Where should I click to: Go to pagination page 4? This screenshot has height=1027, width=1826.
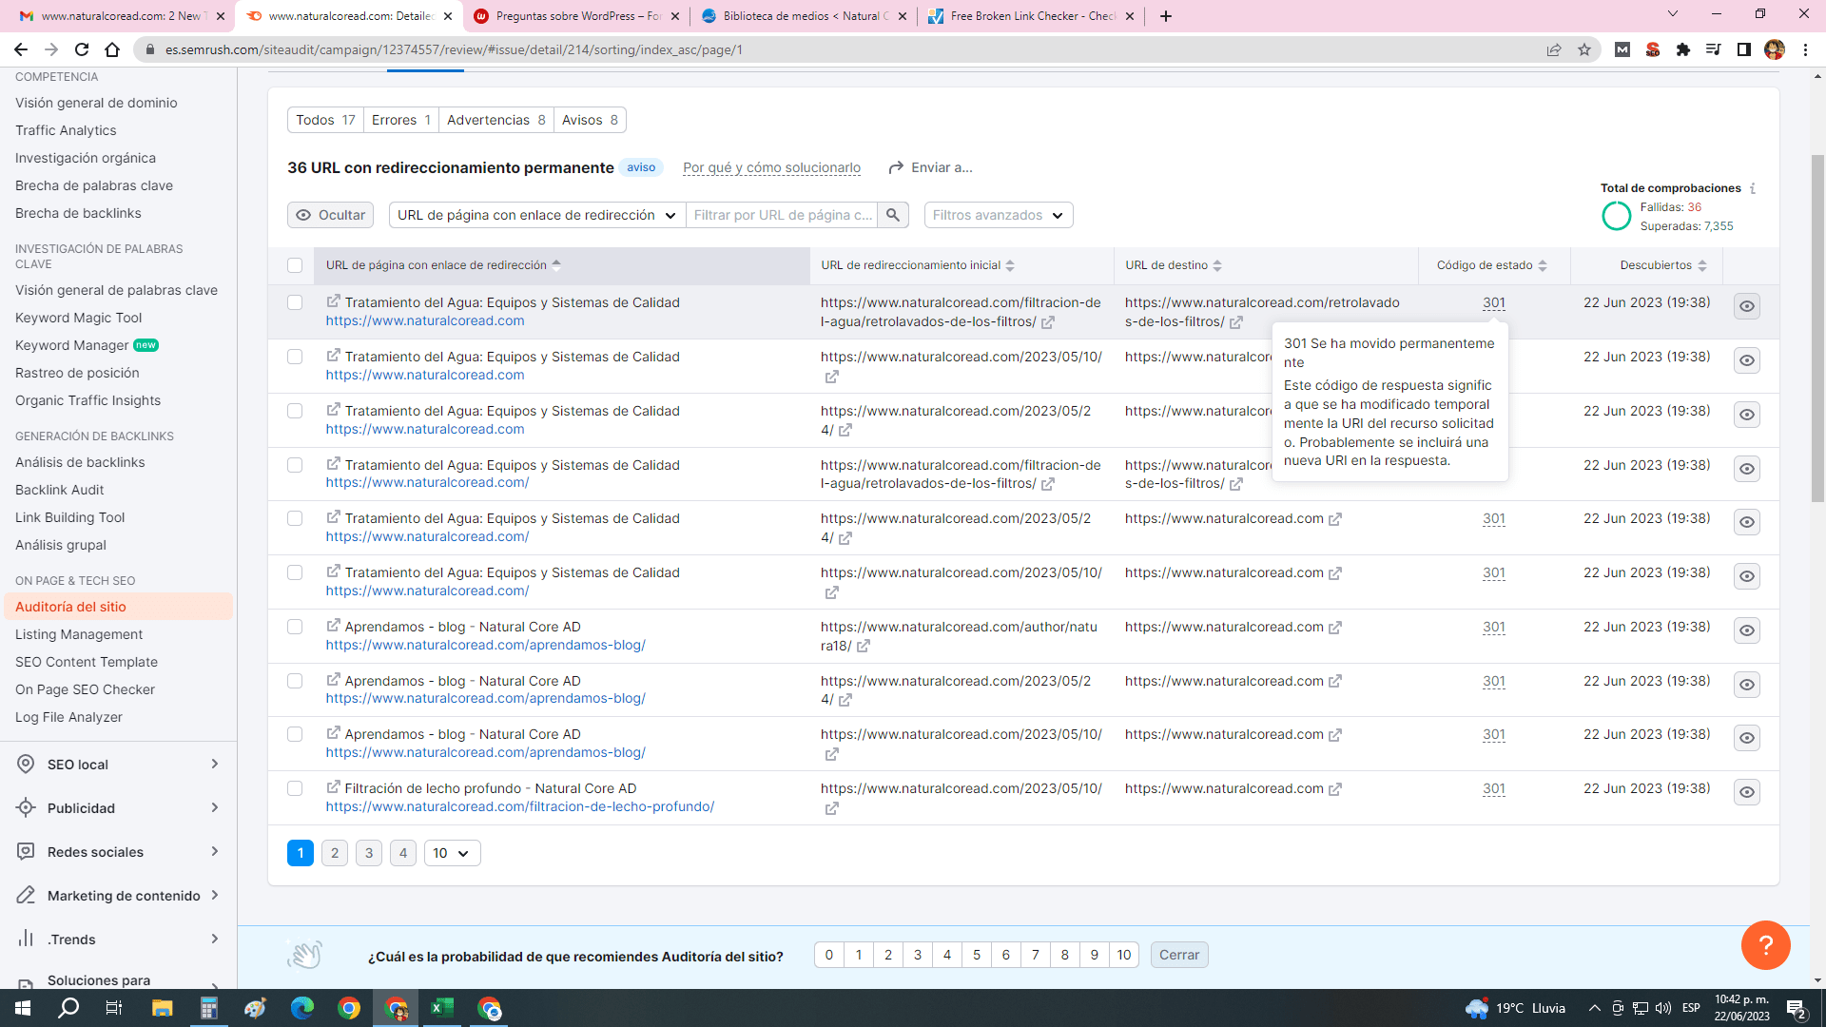click(x=403, y=853)
